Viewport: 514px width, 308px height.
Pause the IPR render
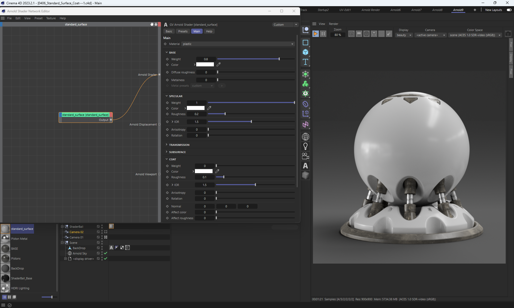pos(323,34)
